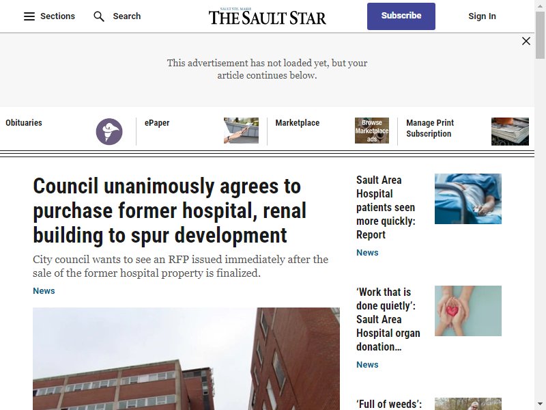Image resolution: width=546 pixels, height=410 pixels.
Task: Open the 'Full of weeds' story
Action: click(389, 404)
